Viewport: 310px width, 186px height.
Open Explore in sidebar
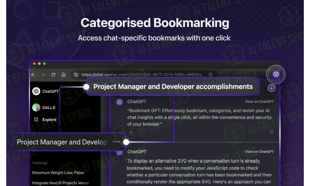[x=45, y=120]
